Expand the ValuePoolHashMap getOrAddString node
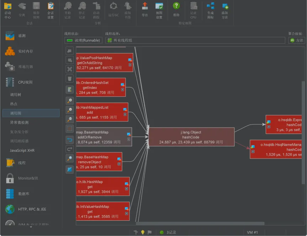The image size is (307, 236). [130, 65]
